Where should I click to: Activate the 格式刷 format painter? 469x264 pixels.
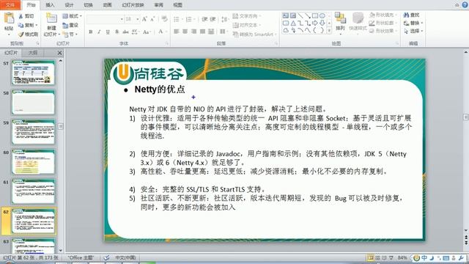(28, 34)
